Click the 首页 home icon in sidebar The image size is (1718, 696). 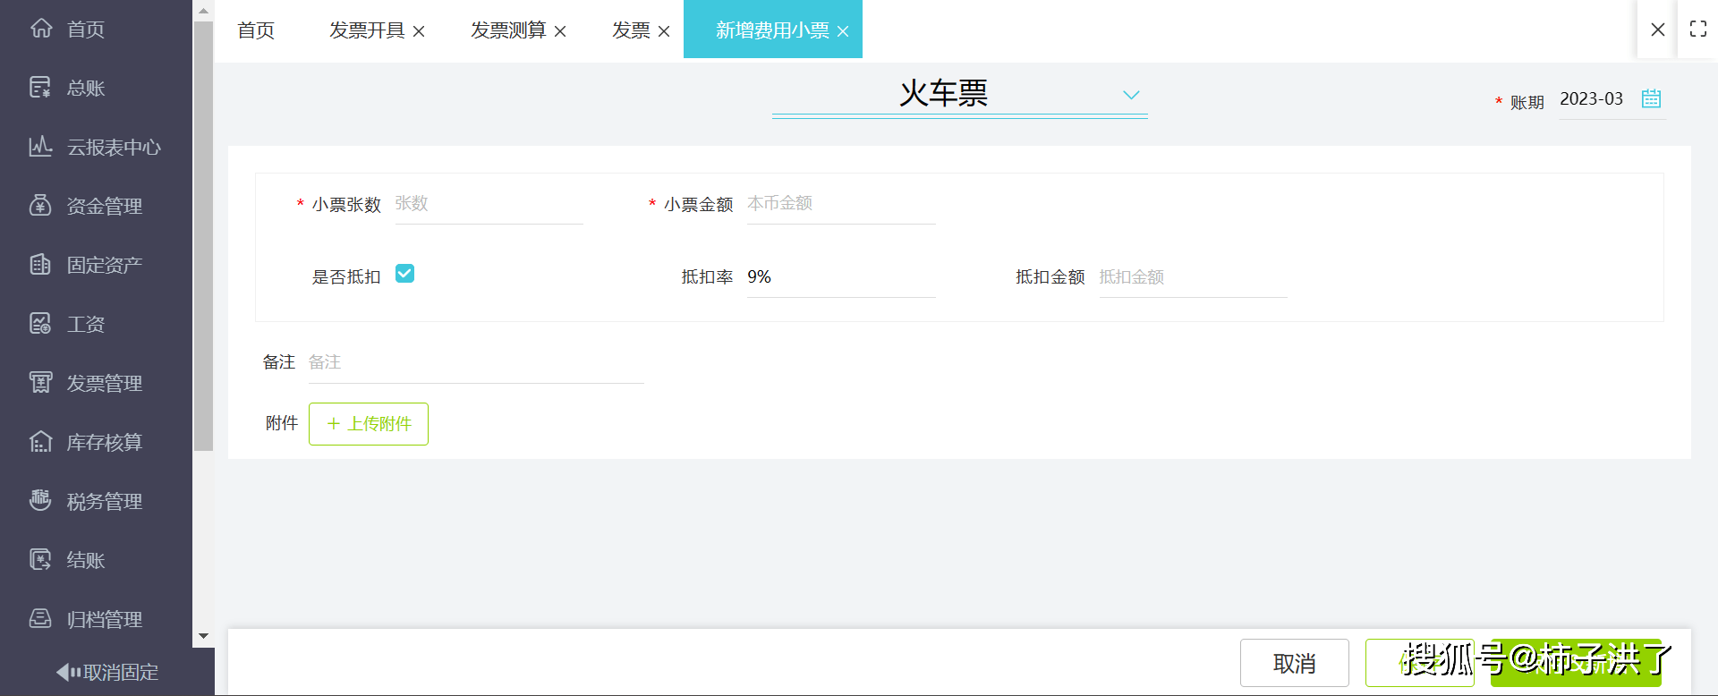point(41,29)
